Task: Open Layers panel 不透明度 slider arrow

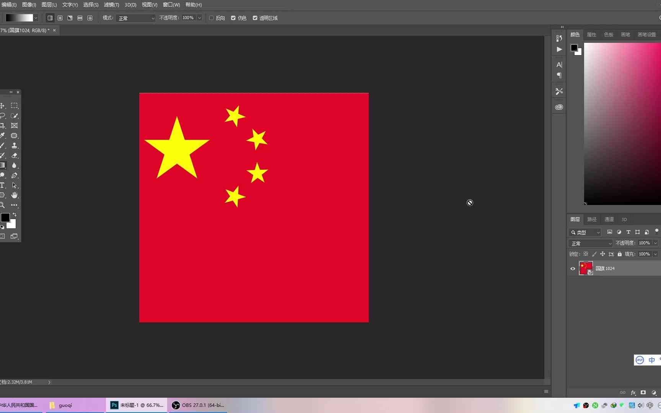Action: pos(655,243)
